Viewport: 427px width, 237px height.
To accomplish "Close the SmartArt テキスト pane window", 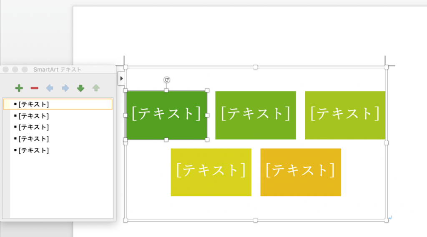I will (x=6, y=70).
